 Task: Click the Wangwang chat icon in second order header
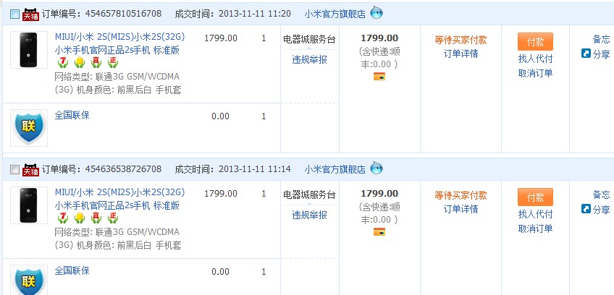(x=377, y=168)
